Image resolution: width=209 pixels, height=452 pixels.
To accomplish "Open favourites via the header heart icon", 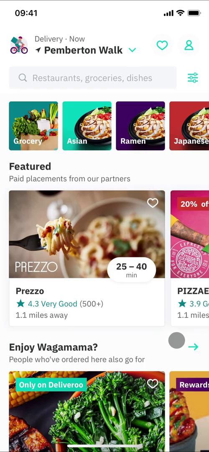I will [x=162, y=45].
